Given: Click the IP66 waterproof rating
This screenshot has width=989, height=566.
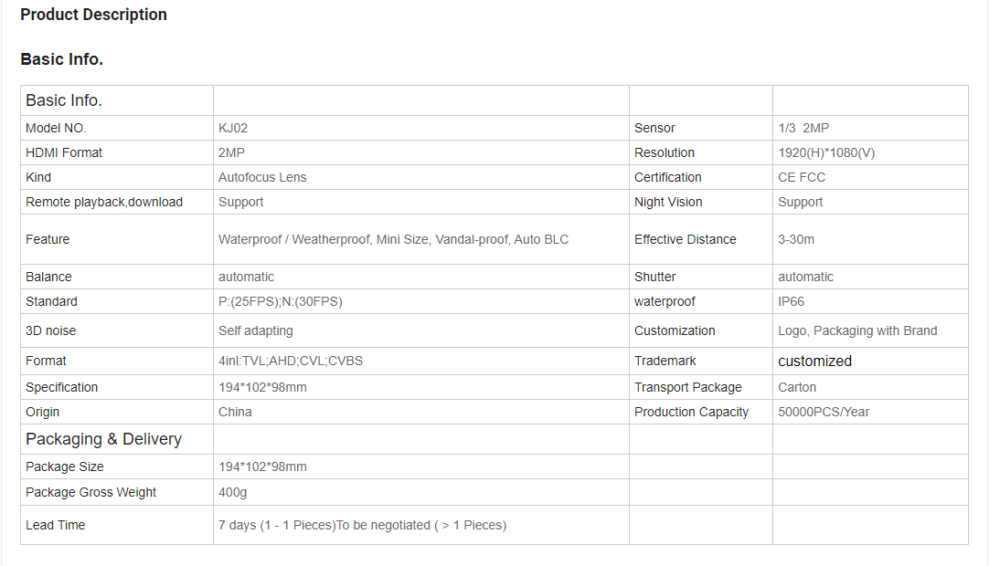Looking at the screenshot, I should point(791,301).
